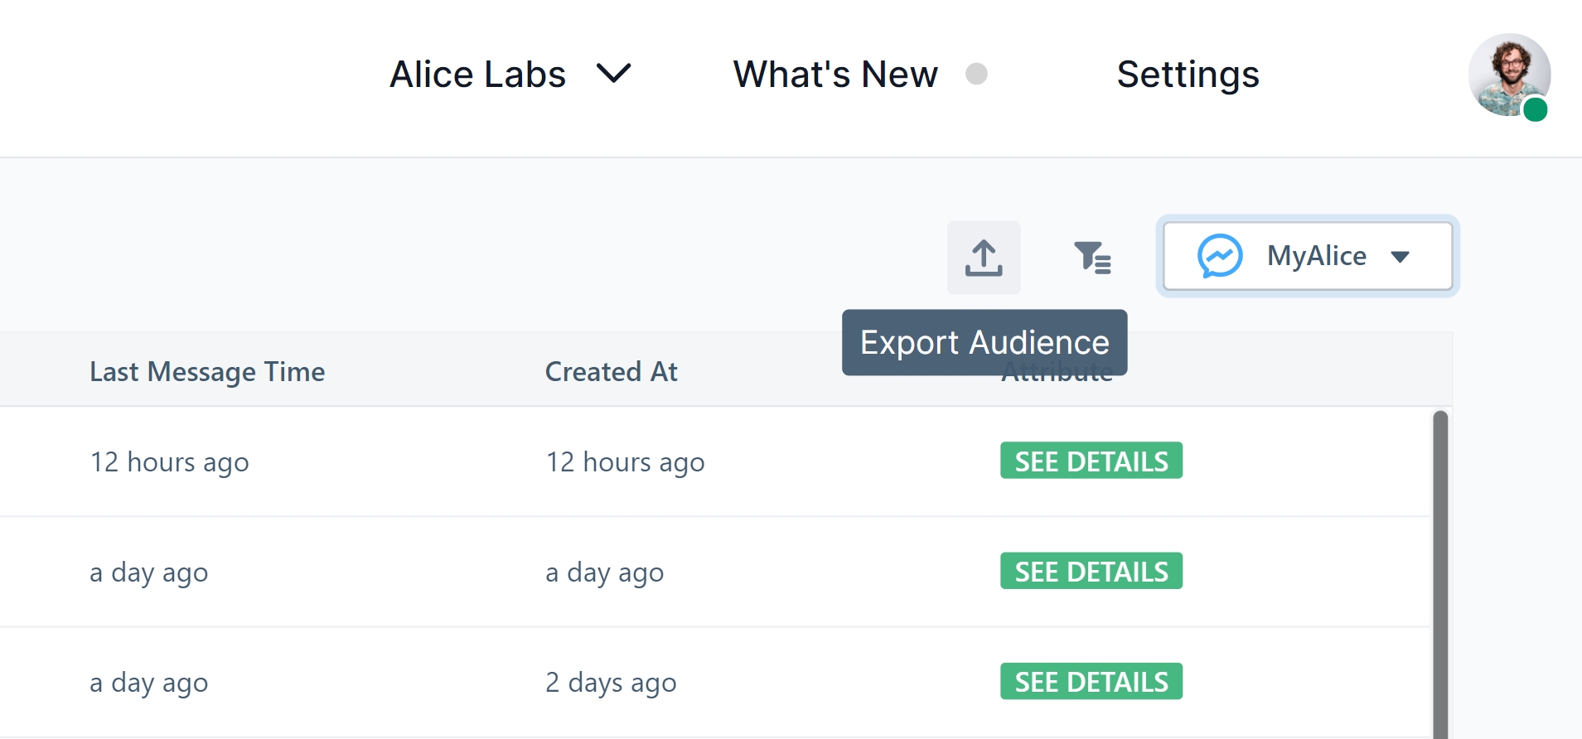Click SEE DETAILS for the 12 hours ago row
Image resolution: width=1582 pixels, height=739 pixels.
pos(1091,461)
